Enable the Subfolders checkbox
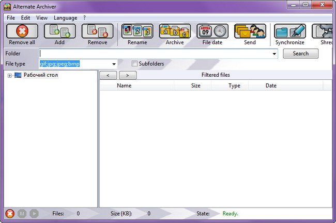This screenshot has width=336, height=223. click(x=134, y=63)
